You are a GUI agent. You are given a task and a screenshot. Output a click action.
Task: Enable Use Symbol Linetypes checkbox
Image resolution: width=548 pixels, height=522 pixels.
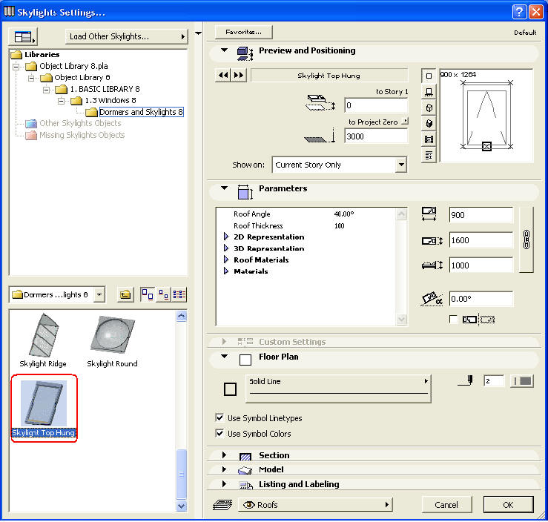pos(219,418)
